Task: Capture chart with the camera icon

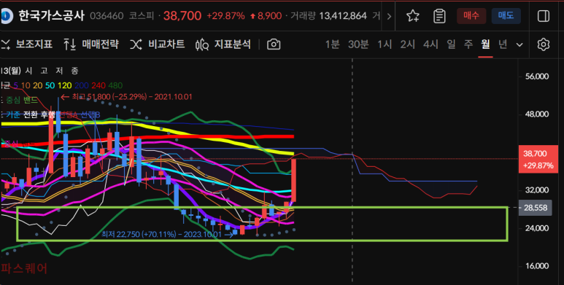Action: click(274, 44)
